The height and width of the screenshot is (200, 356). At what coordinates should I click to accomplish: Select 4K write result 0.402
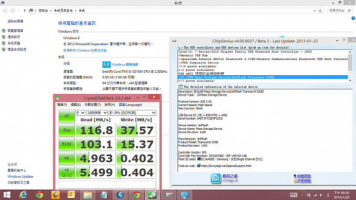click(x=136, y=158)
